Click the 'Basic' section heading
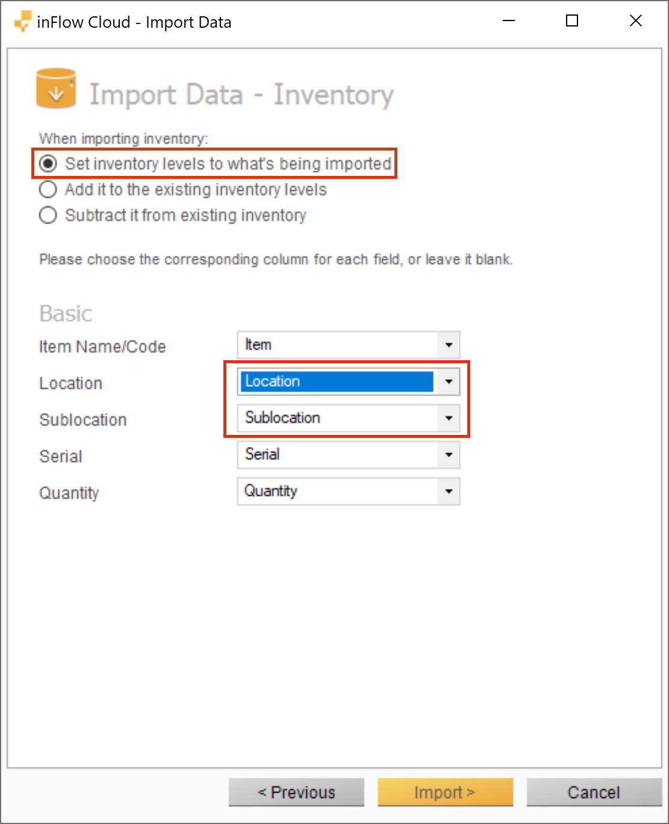This screenshot has height=824, width=669. (x=66, y=314)
